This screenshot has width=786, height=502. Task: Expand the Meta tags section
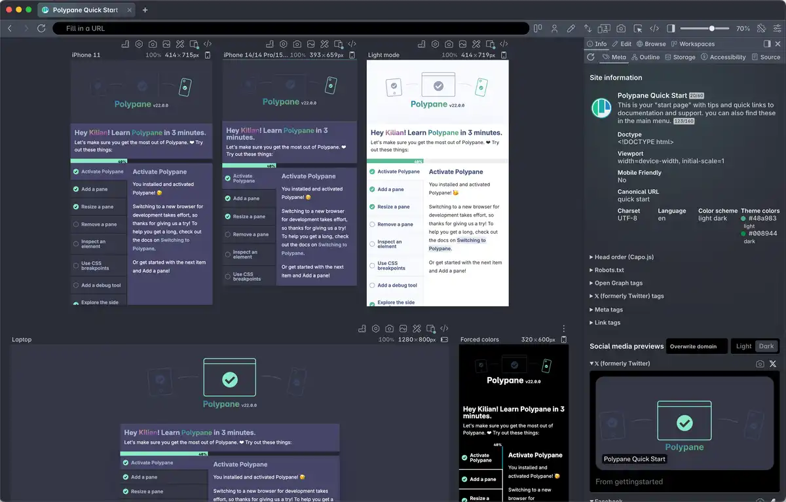coord(606,310)
